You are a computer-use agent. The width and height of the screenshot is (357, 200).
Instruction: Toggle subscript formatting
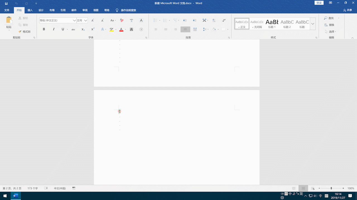pyautogui.click(x=83, y=29)
